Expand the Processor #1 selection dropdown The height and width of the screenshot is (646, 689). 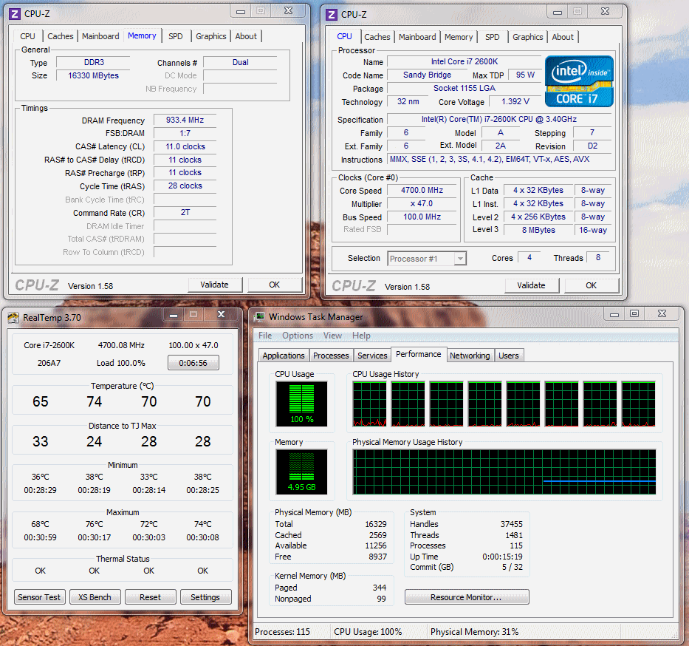coord(460,259)
